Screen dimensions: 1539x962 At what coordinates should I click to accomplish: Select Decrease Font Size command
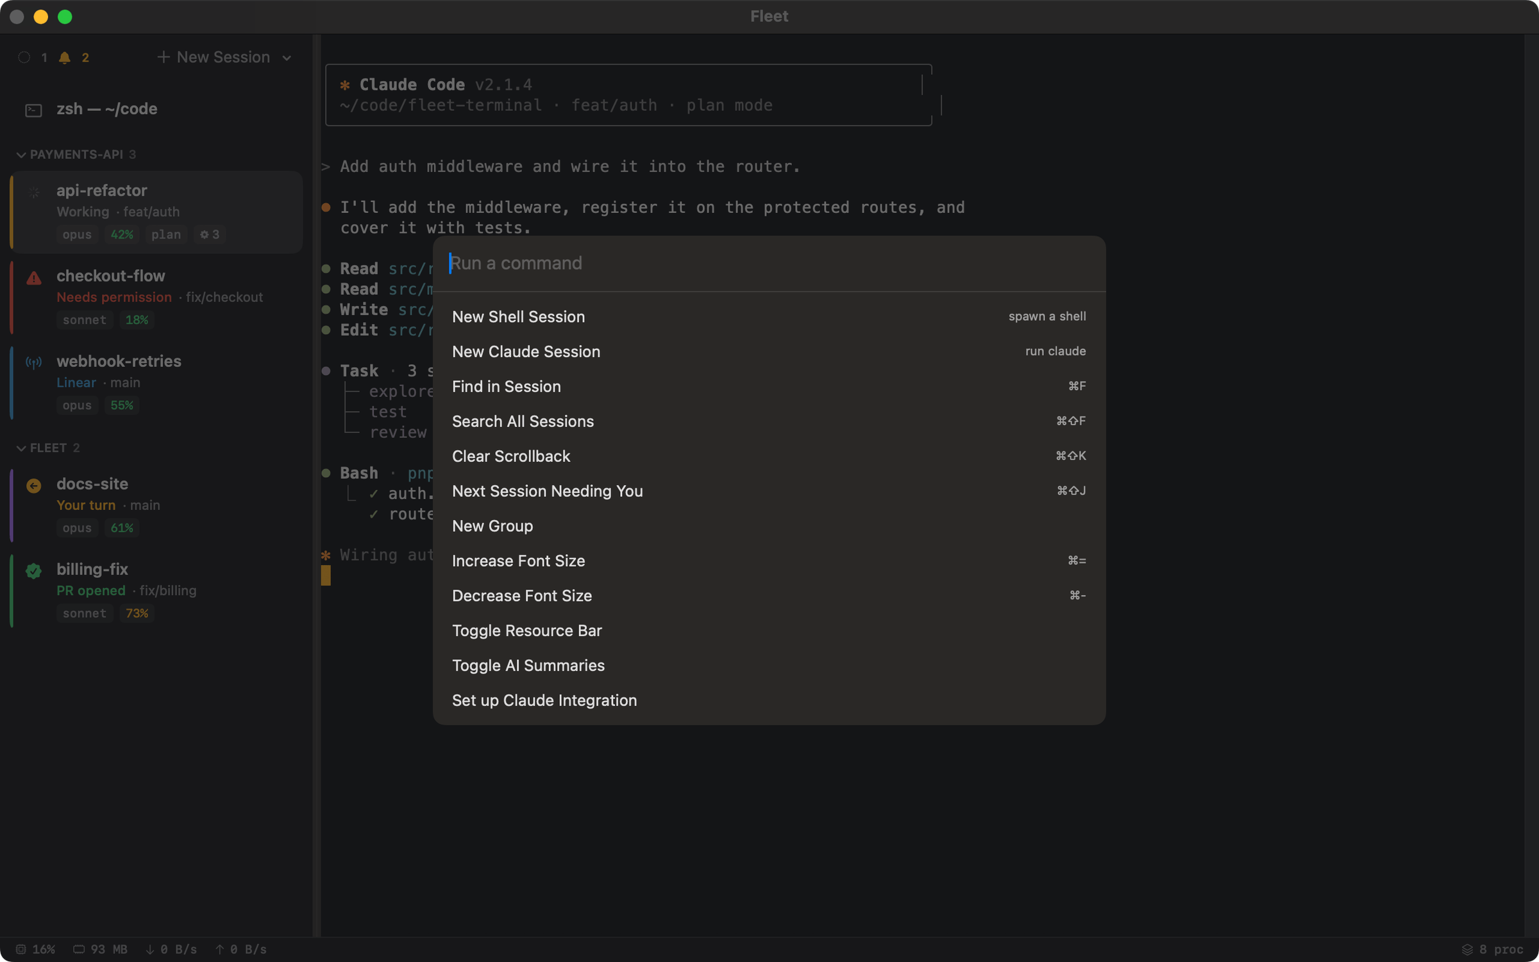[769, 596]
